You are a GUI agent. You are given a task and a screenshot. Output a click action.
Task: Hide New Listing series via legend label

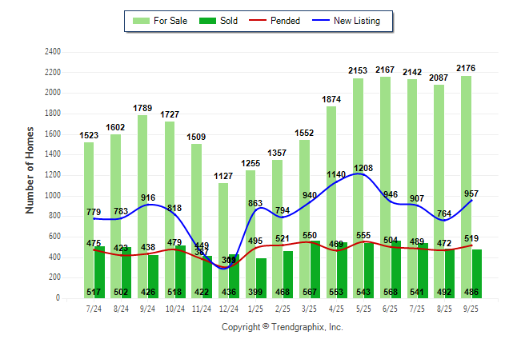tap(357, 21)
